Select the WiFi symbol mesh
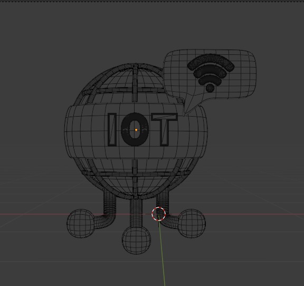This screenshot has width=304, height=286. pos(211,73)
